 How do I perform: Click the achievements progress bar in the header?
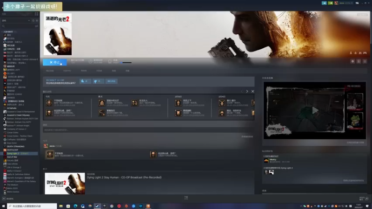pos(126,63)
